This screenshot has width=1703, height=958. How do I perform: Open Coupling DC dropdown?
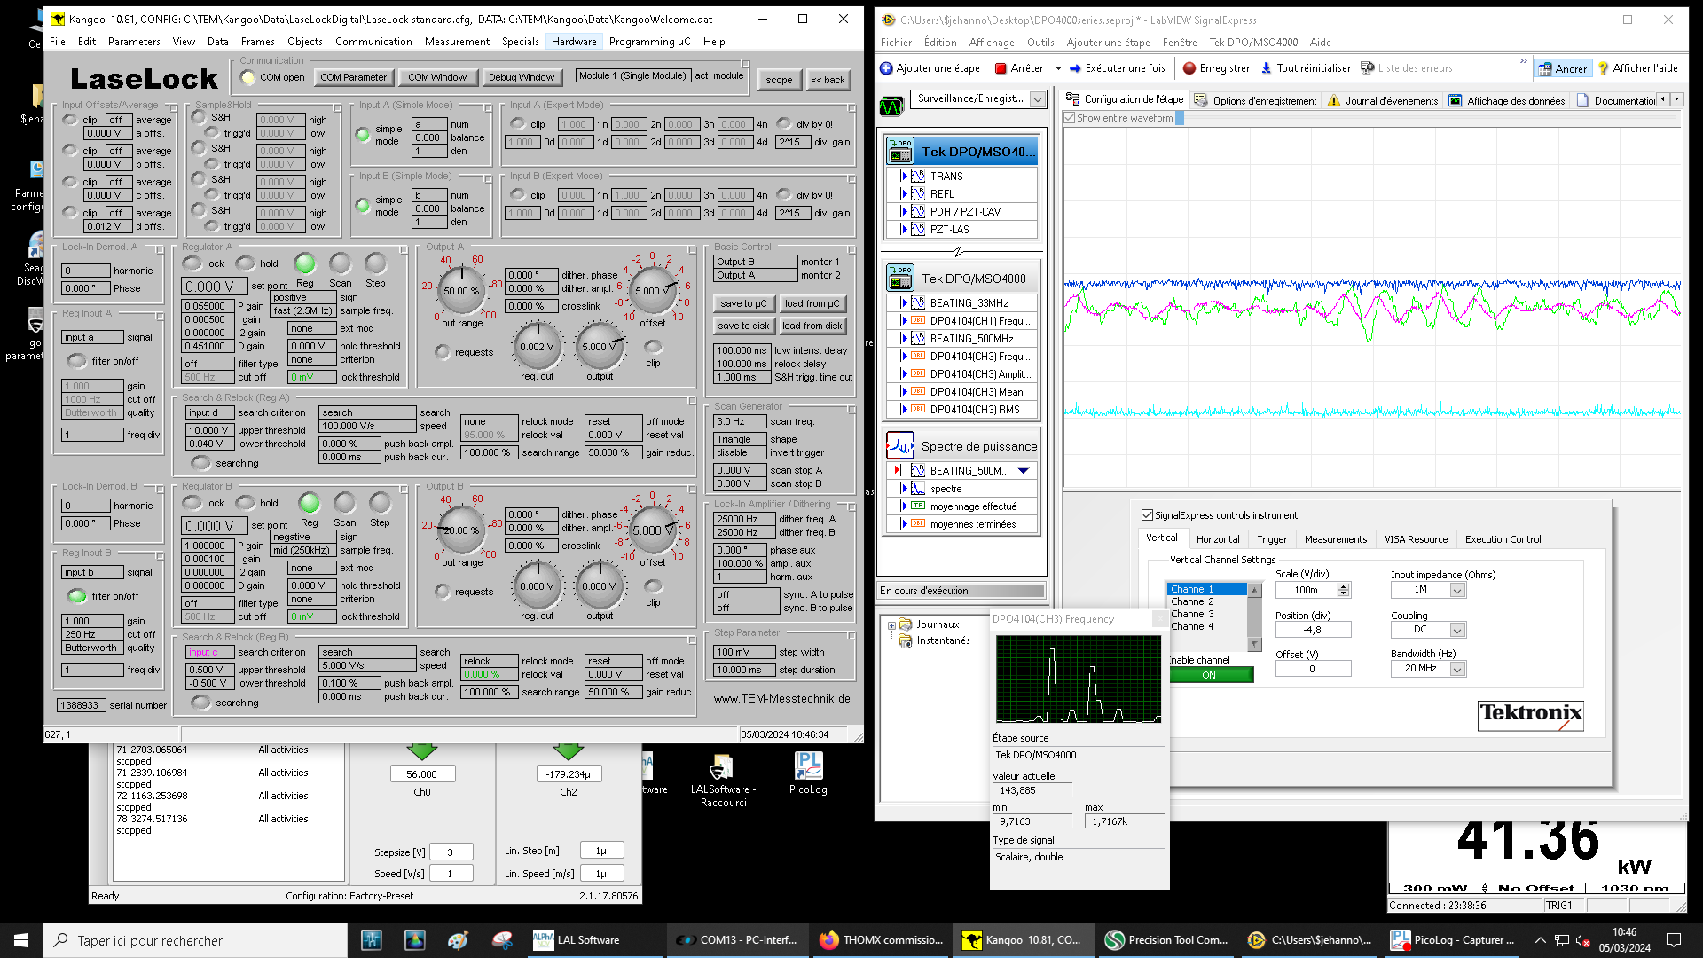click(x=1456, y=630)
